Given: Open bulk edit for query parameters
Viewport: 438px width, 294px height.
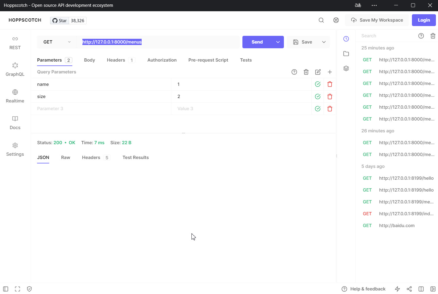Looking at the screenshot, I should [x=318, y=72].
